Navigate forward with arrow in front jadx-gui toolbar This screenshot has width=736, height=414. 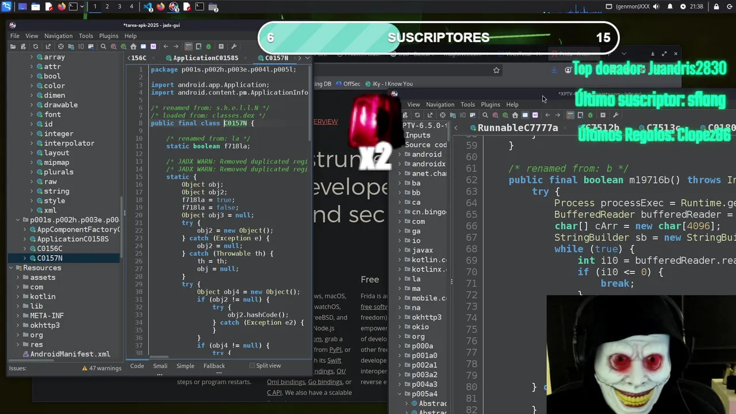coord(175,47)
